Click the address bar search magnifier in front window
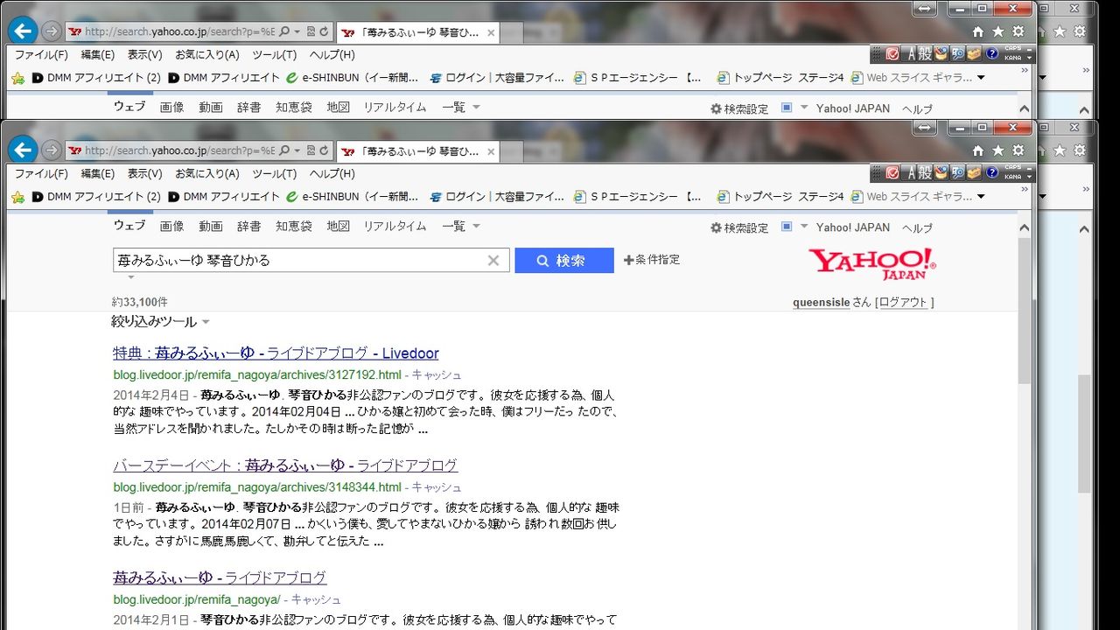 [284, 150]
